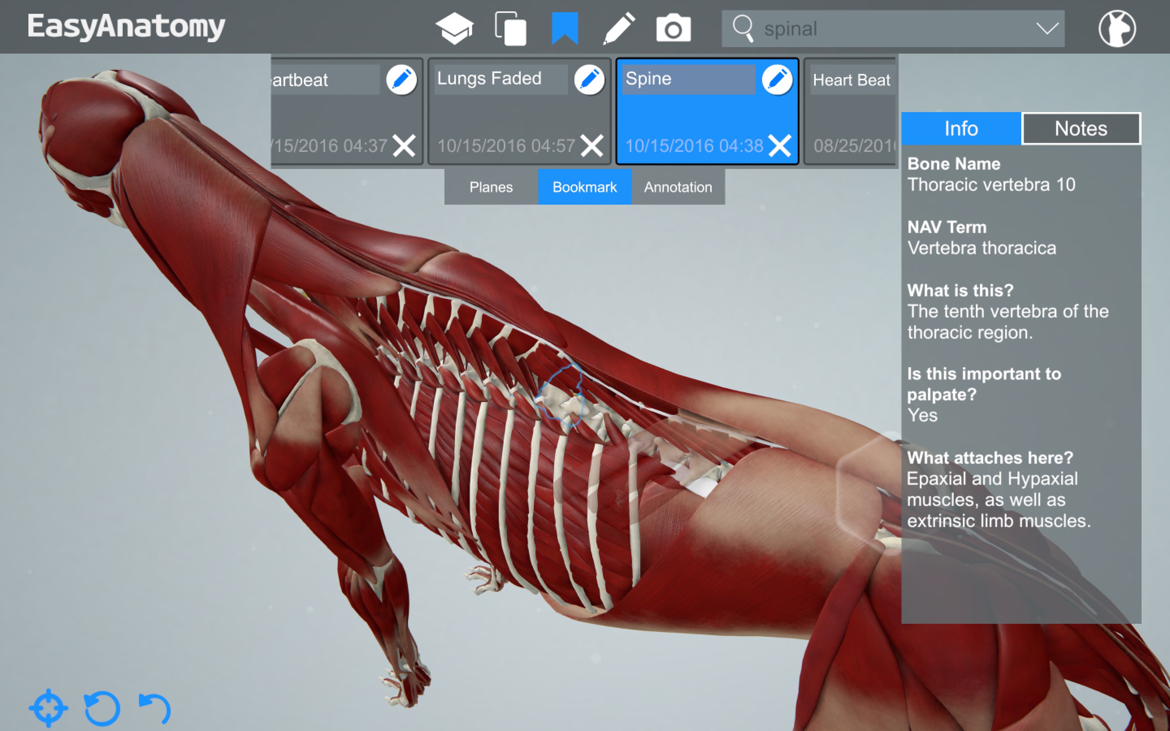Edit the Spine bookmark name
The height and width of the screenshot is (731, 1170).
click(x=777, y=79)
